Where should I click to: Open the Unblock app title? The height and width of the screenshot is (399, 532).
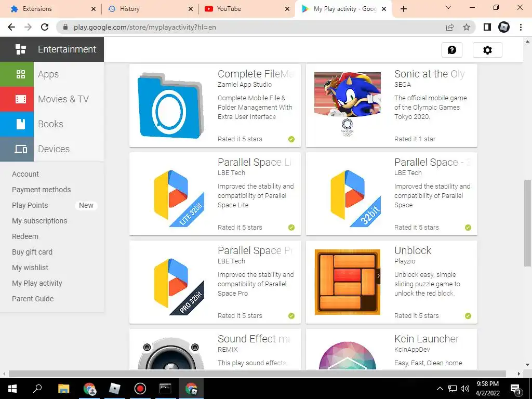(413, 250)
